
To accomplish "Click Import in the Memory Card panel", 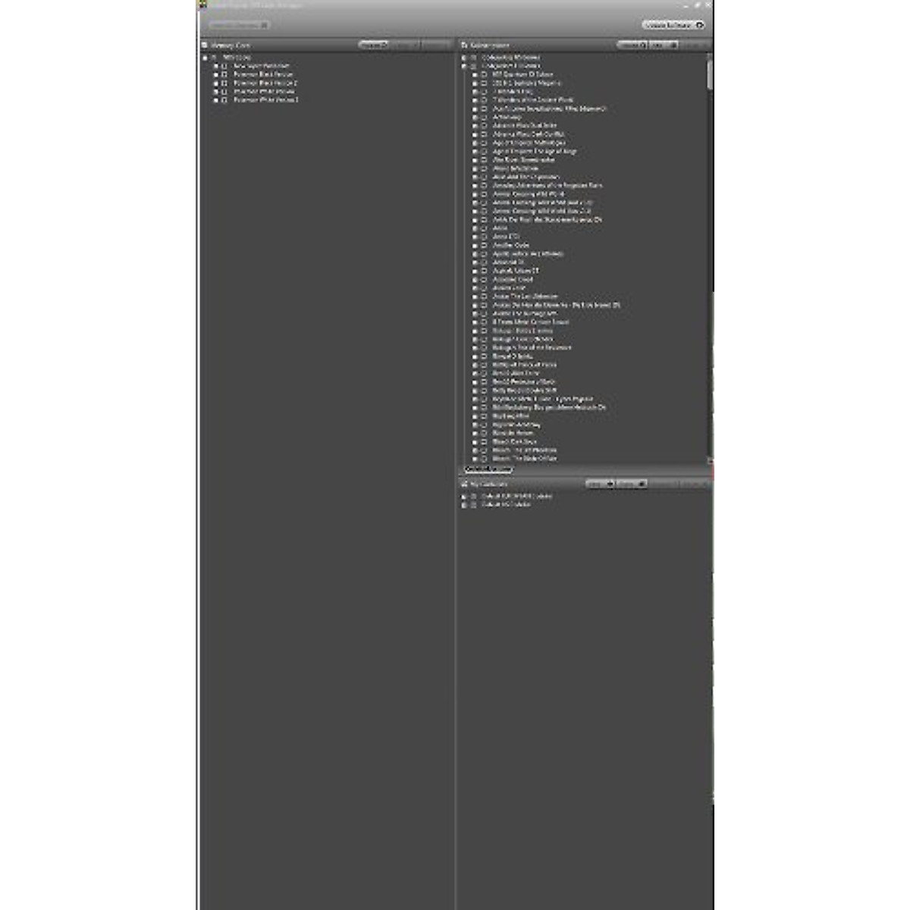I will pyautogui.click(x=373, y=45).
